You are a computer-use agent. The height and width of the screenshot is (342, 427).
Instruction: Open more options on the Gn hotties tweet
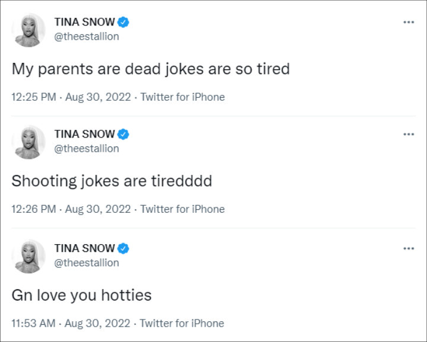tap(409, 248)
